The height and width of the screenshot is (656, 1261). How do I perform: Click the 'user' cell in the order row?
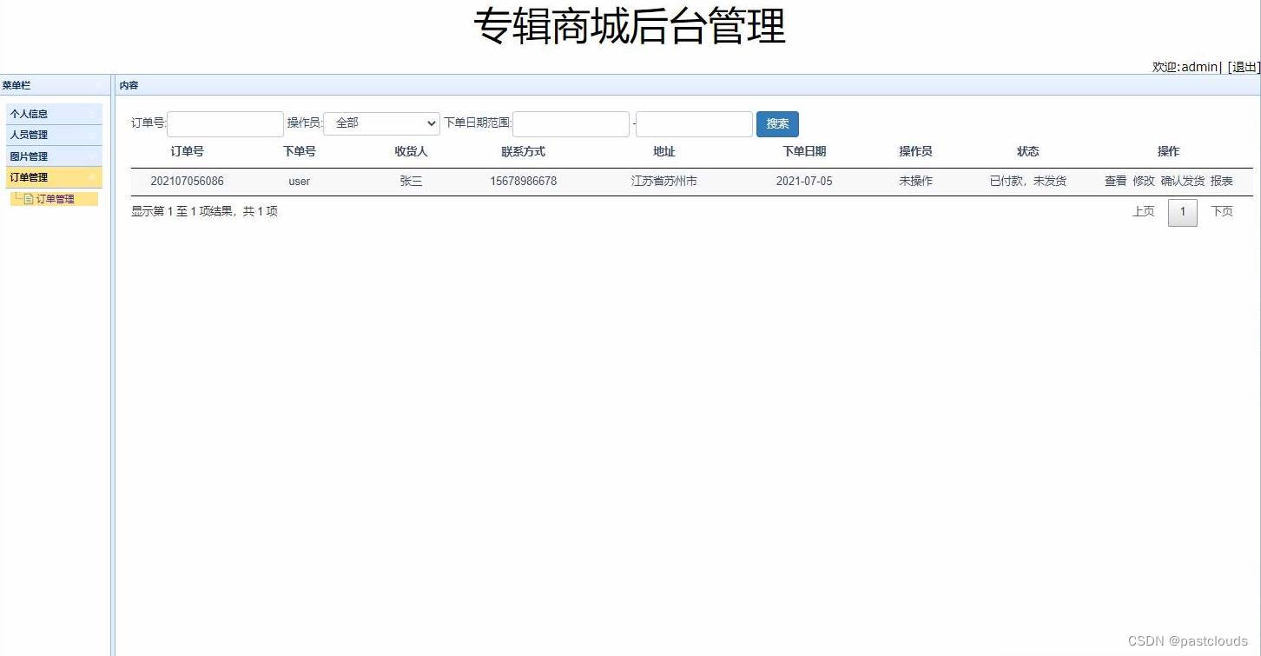point(299,182)
